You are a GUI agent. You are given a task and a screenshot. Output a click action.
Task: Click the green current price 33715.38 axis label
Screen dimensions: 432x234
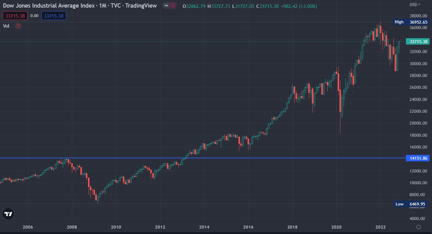pyautogui.click(x=418, y=42)
